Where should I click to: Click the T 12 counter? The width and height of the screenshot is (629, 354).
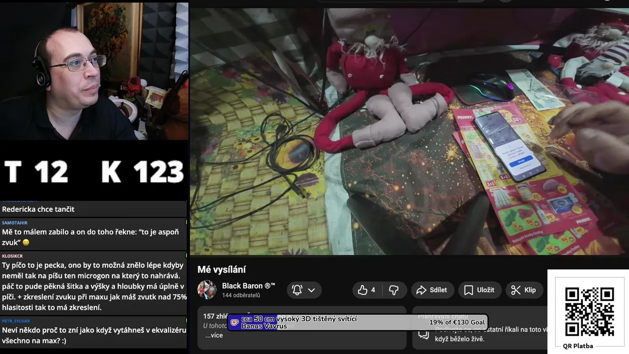(36, 172)
